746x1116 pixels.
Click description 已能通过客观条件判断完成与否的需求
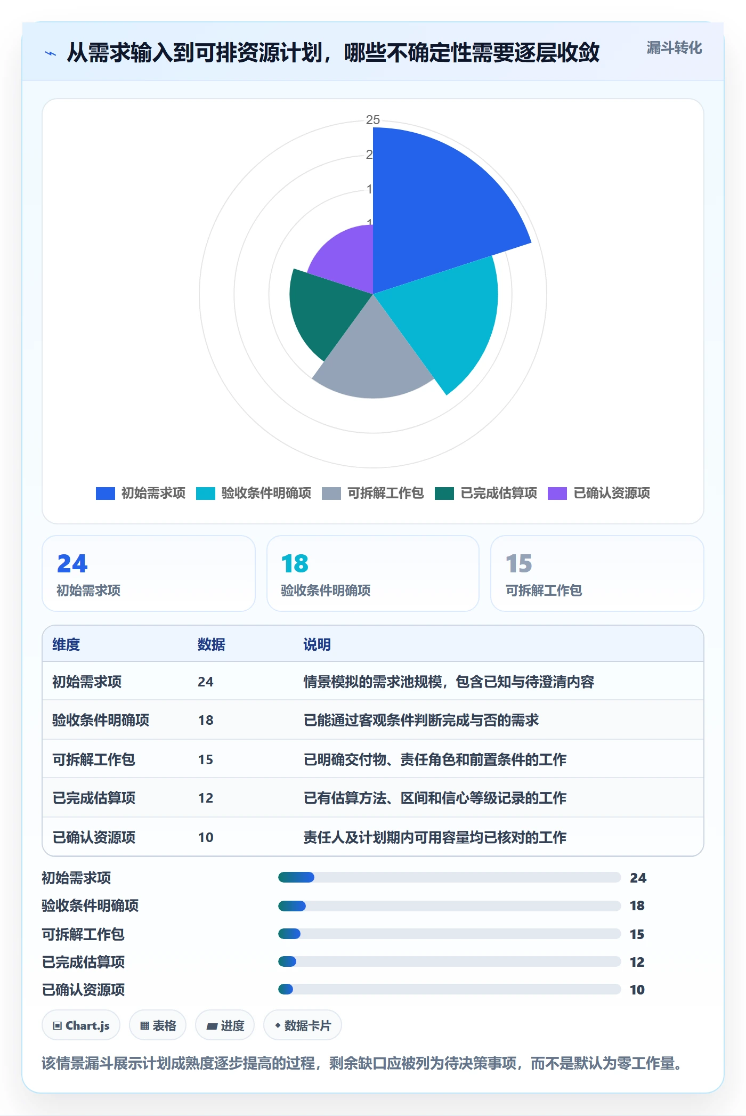(x=421, y=720)
